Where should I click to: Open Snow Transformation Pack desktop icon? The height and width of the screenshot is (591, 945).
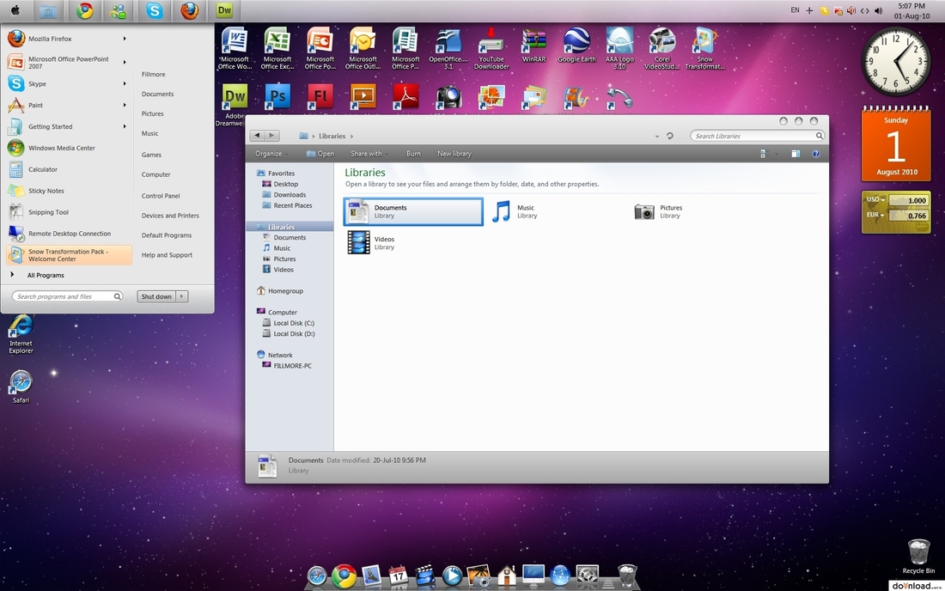click(704, 48)
